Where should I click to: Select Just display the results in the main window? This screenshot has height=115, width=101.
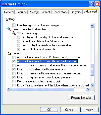18,45
